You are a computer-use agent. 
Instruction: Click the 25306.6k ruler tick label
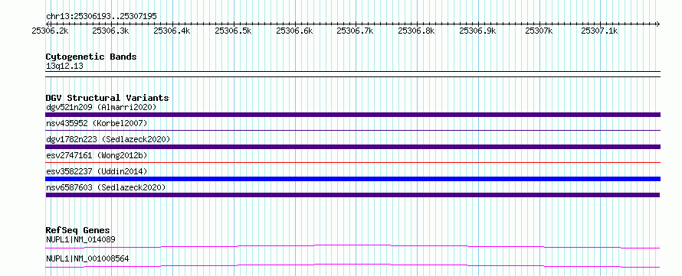[x=294, y=31]
